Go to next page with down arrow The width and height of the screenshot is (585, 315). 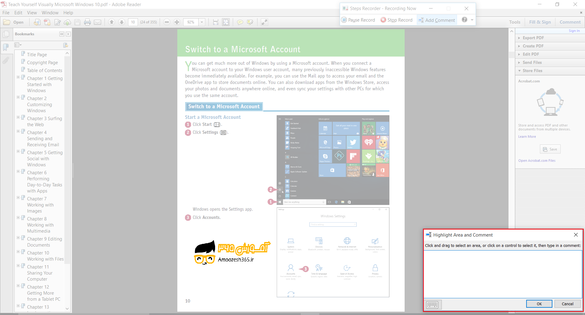pyautogui.click(x=122, y=22)
